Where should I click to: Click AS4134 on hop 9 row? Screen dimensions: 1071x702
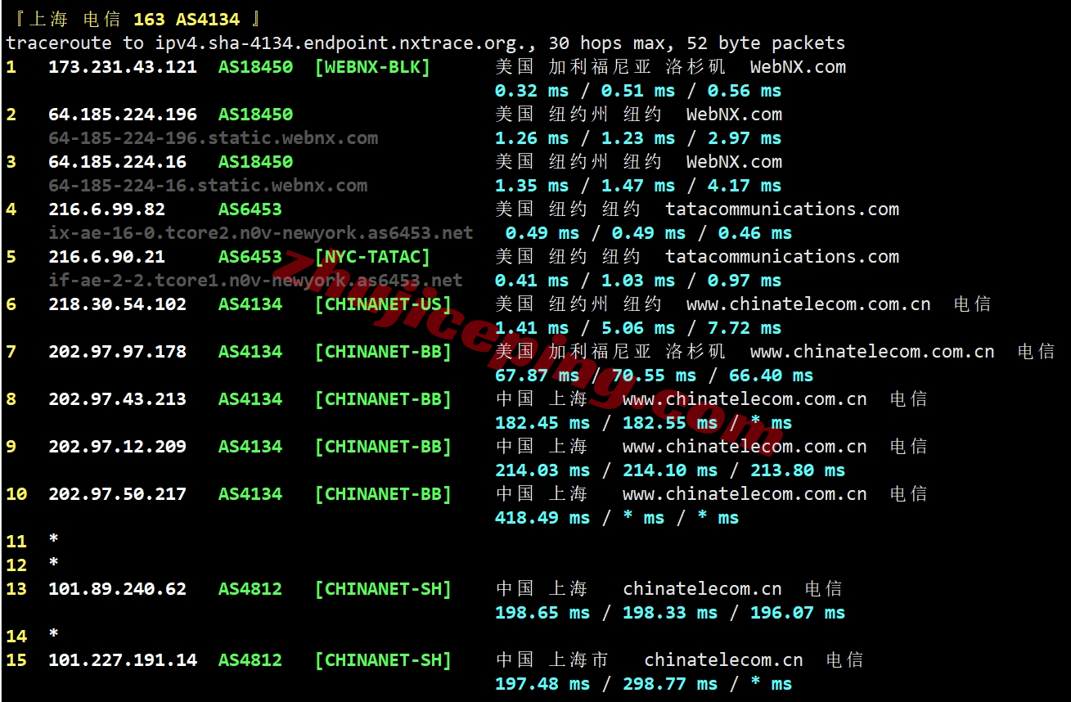coord(250,447)
